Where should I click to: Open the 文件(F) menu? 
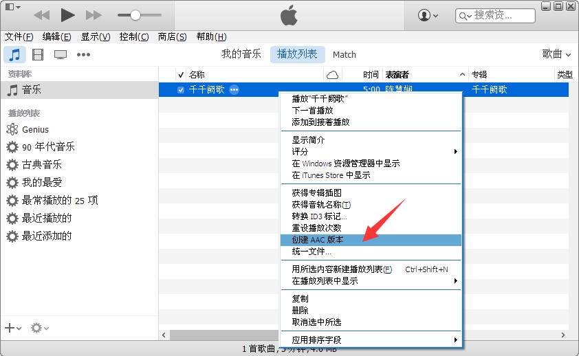tap(19, 37)
